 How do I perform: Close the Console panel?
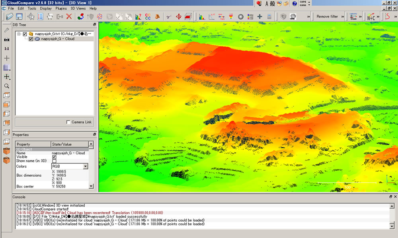[395, 197]
